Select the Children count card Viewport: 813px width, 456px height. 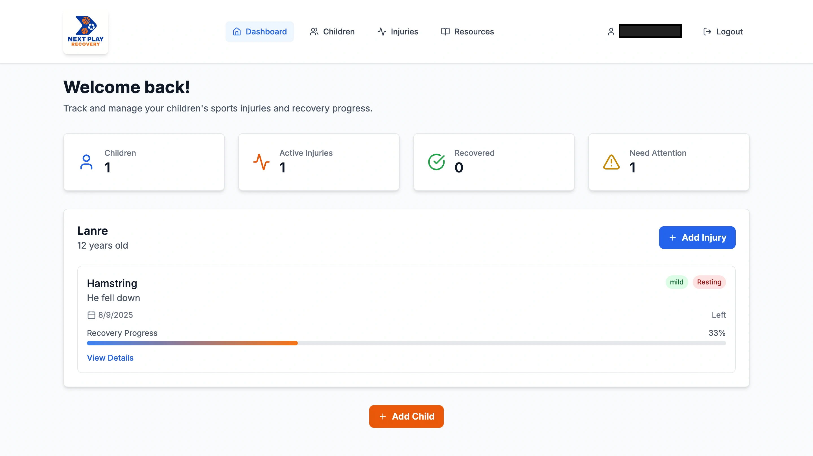pos(144,162)
